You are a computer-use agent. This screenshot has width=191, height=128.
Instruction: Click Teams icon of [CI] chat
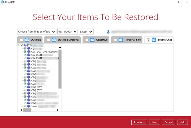28,49
